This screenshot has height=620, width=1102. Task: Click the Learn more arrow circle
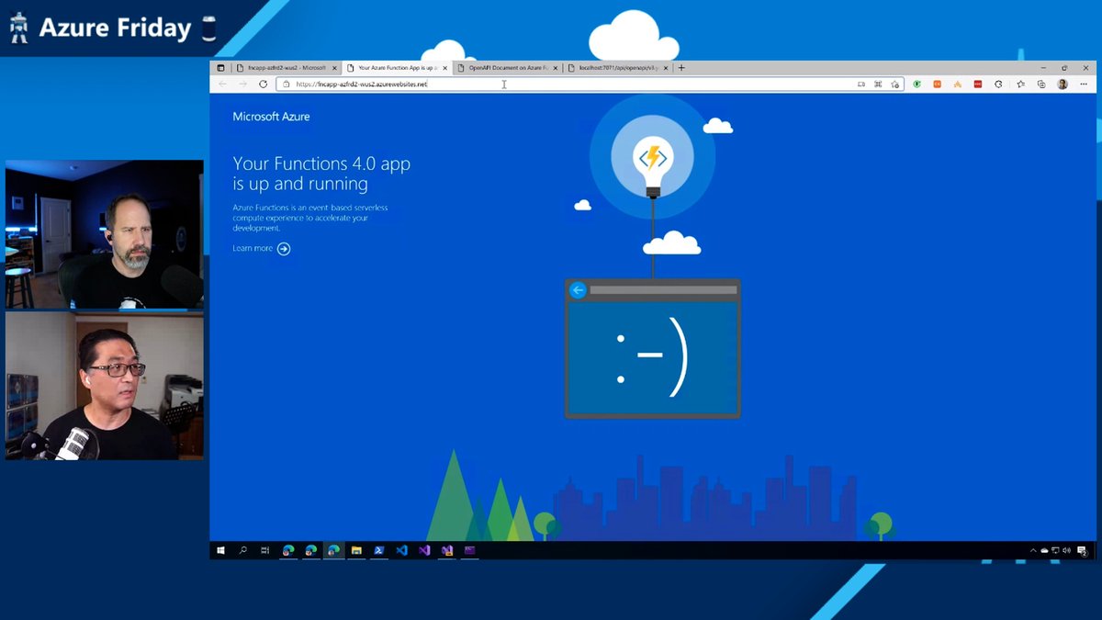[x=284, y=249]
